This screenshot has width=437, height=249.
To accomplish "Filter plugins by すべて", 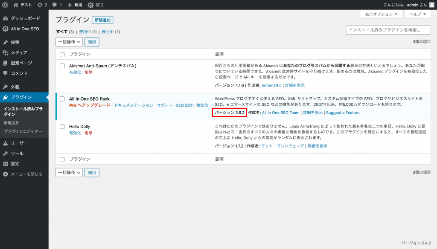I will click(61, 32).
